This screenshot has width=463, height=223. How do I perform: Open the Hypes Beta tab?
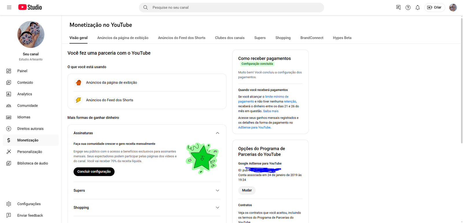pyautogui.click(x=342, y=38)
